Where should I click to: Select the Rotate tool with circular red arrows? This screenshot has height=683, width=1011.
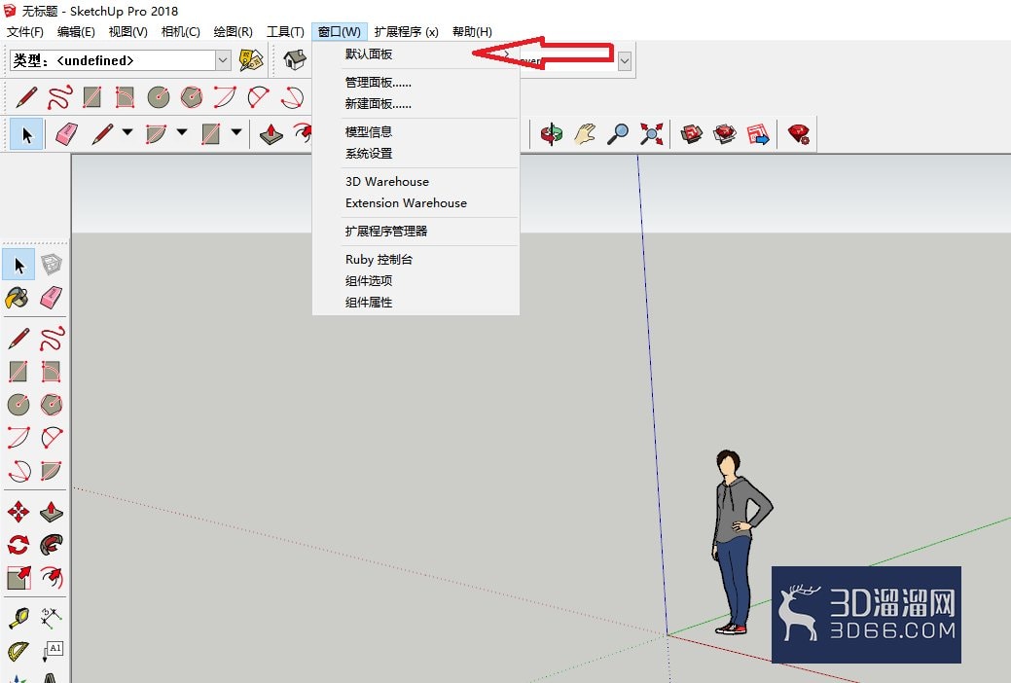coord(18,544)
